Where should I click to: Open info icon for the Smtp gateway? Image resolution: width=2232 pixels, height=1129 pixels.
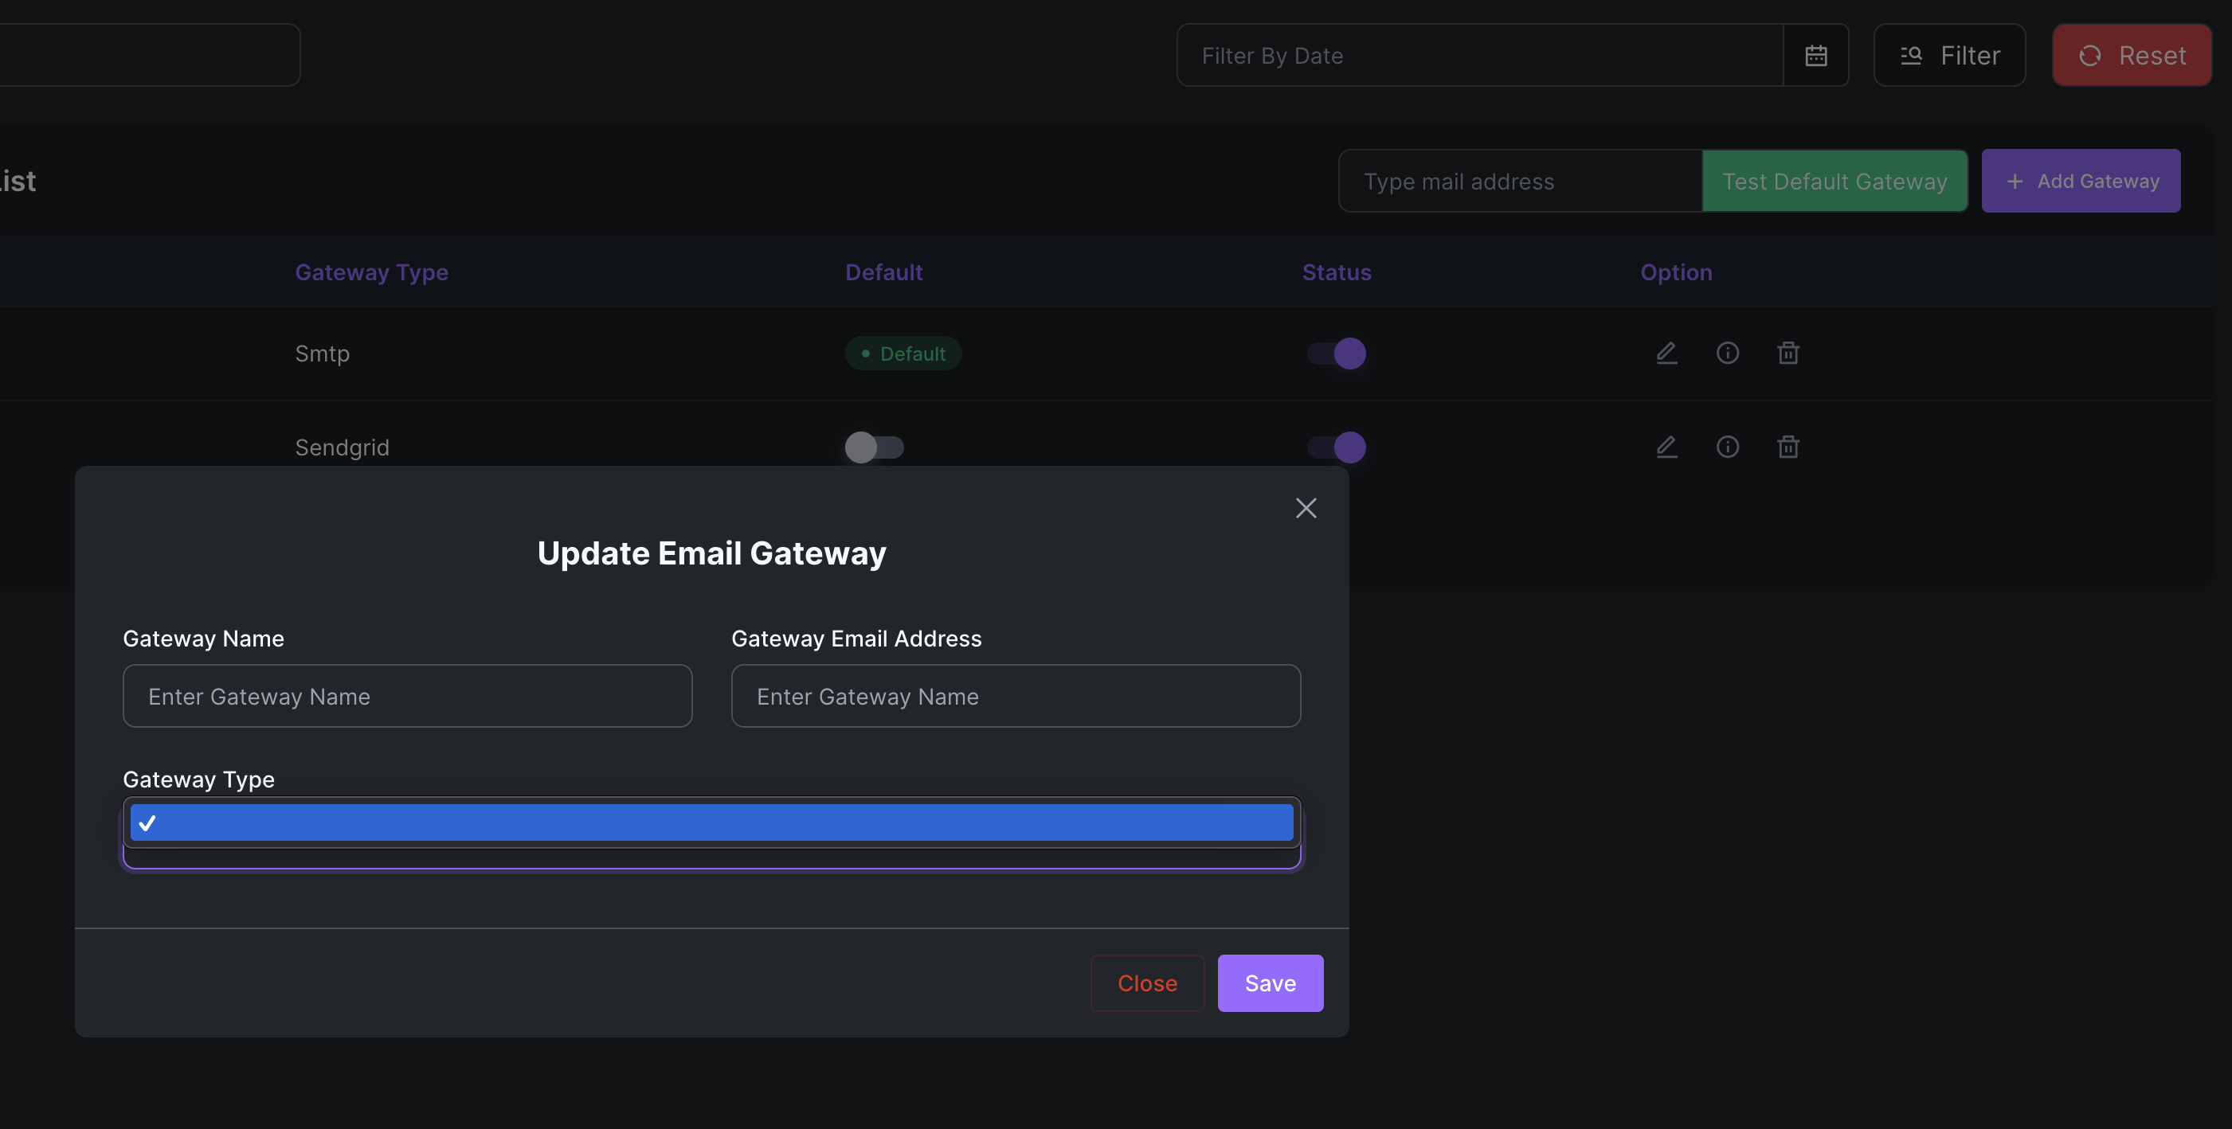(x=1727, y=354)
